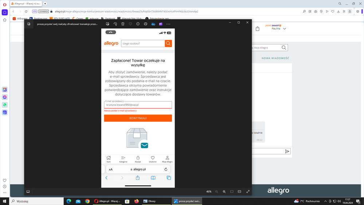Show file info in Photos toolbar
The image size is (364, 205).
click(x=138, y=24)
